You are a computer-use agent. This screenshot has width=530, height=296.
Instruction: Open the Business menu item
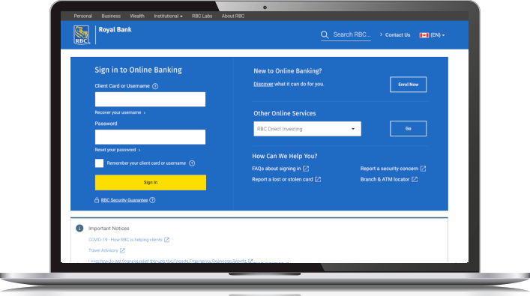pos(111,16)
